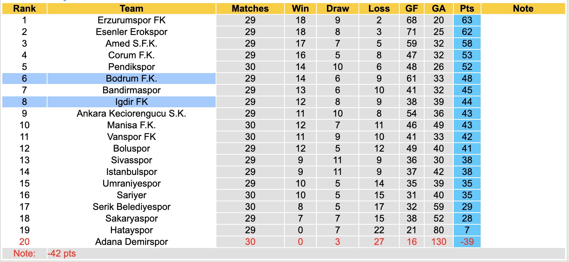Select the Pts column header
The image size is (569, 262).
(x=467, y=9)
